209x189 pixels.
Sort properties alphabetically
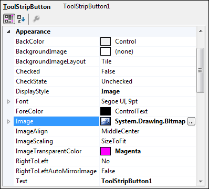(x=21, y=19)
